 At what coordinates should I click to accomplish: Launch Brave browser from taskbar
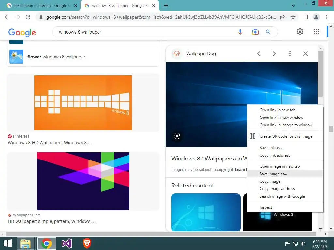click(x=87, y=243)
